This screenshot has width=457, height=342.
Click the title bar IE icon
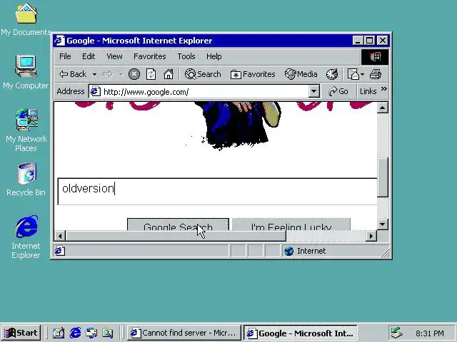pos(60,41)
